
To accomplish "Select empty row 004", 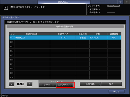I will point(65,51).
